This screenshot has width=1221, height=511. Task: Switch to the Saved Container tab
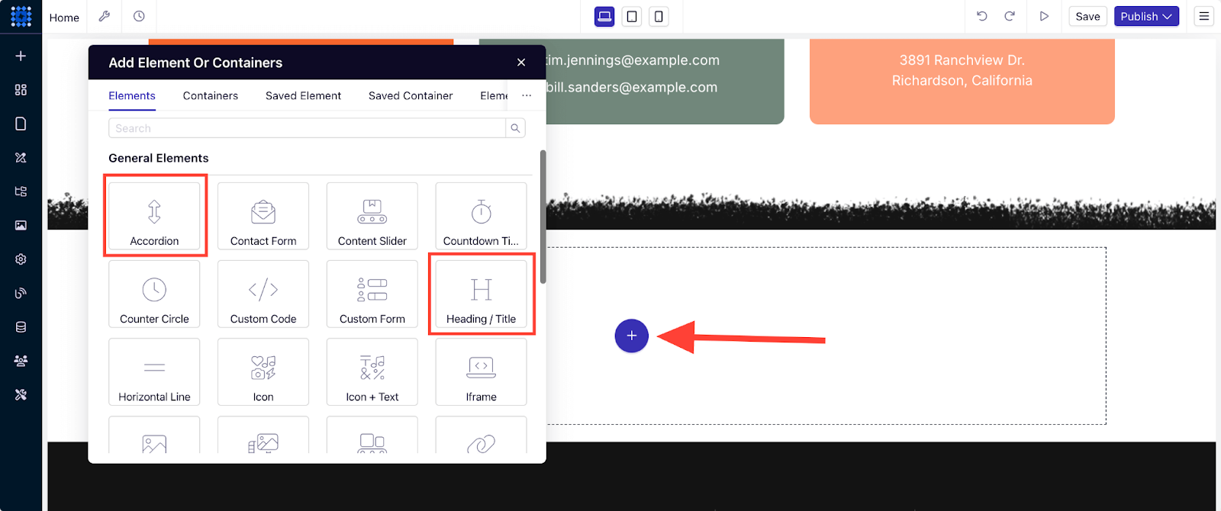click(x=411, y=96)
